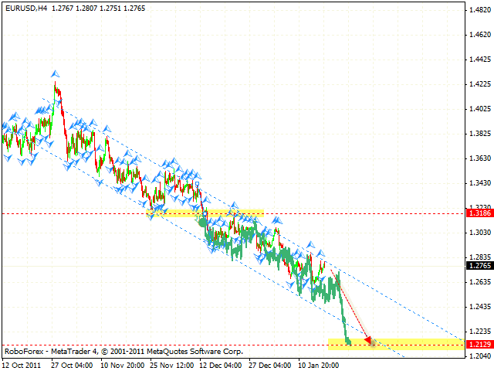Viewport: 494px width, 371px height.
Task: Select the current price label 1.2765
Action: tap(478, 265)
